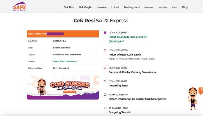Click the 'SATRIA REG' service value
Screen dimensions: 203x116
click(59, 41)
